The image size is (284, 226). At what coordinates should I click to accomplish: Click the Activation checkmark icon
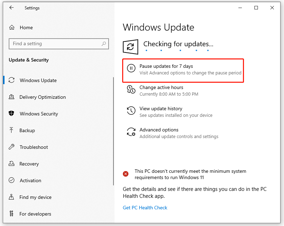12,180
